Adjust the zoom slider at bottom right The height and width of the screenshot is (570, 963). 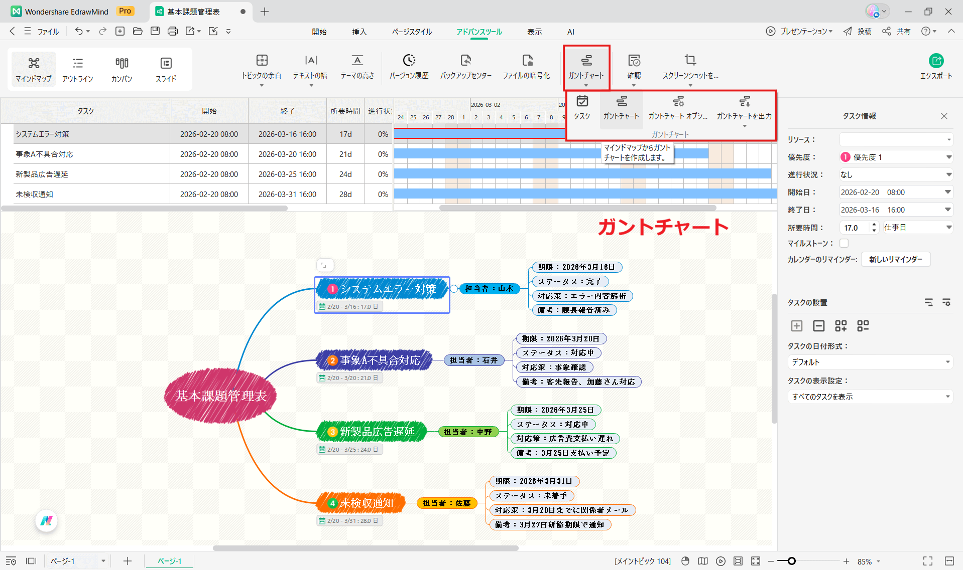[792, 561]
